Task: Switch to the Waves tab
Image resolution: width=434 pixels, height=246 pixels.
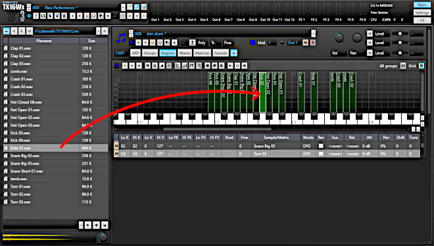Action: (185, 53)
